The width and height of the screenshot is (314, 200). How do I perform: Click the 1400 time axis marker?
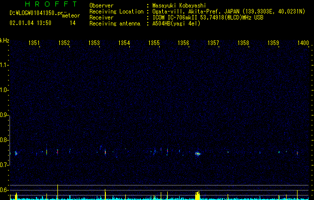[303, 42]
